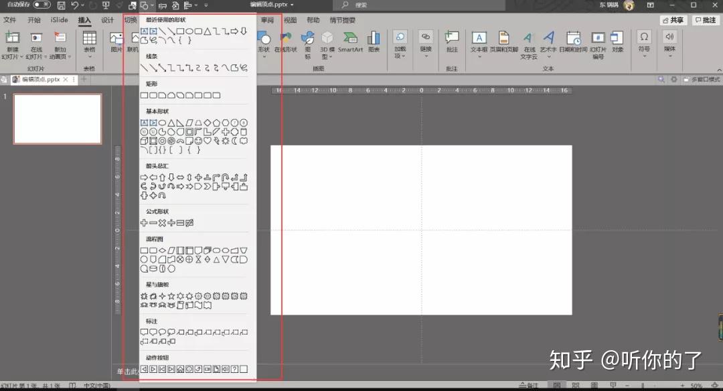Viewport: 723px width, 391px height.
Task: Pick the flowchart collate hourglass shape
Action: [198, 260]
